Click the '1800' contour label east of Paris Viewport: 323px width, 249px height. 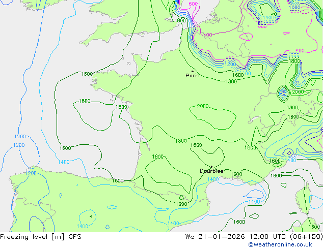point(231,81)
